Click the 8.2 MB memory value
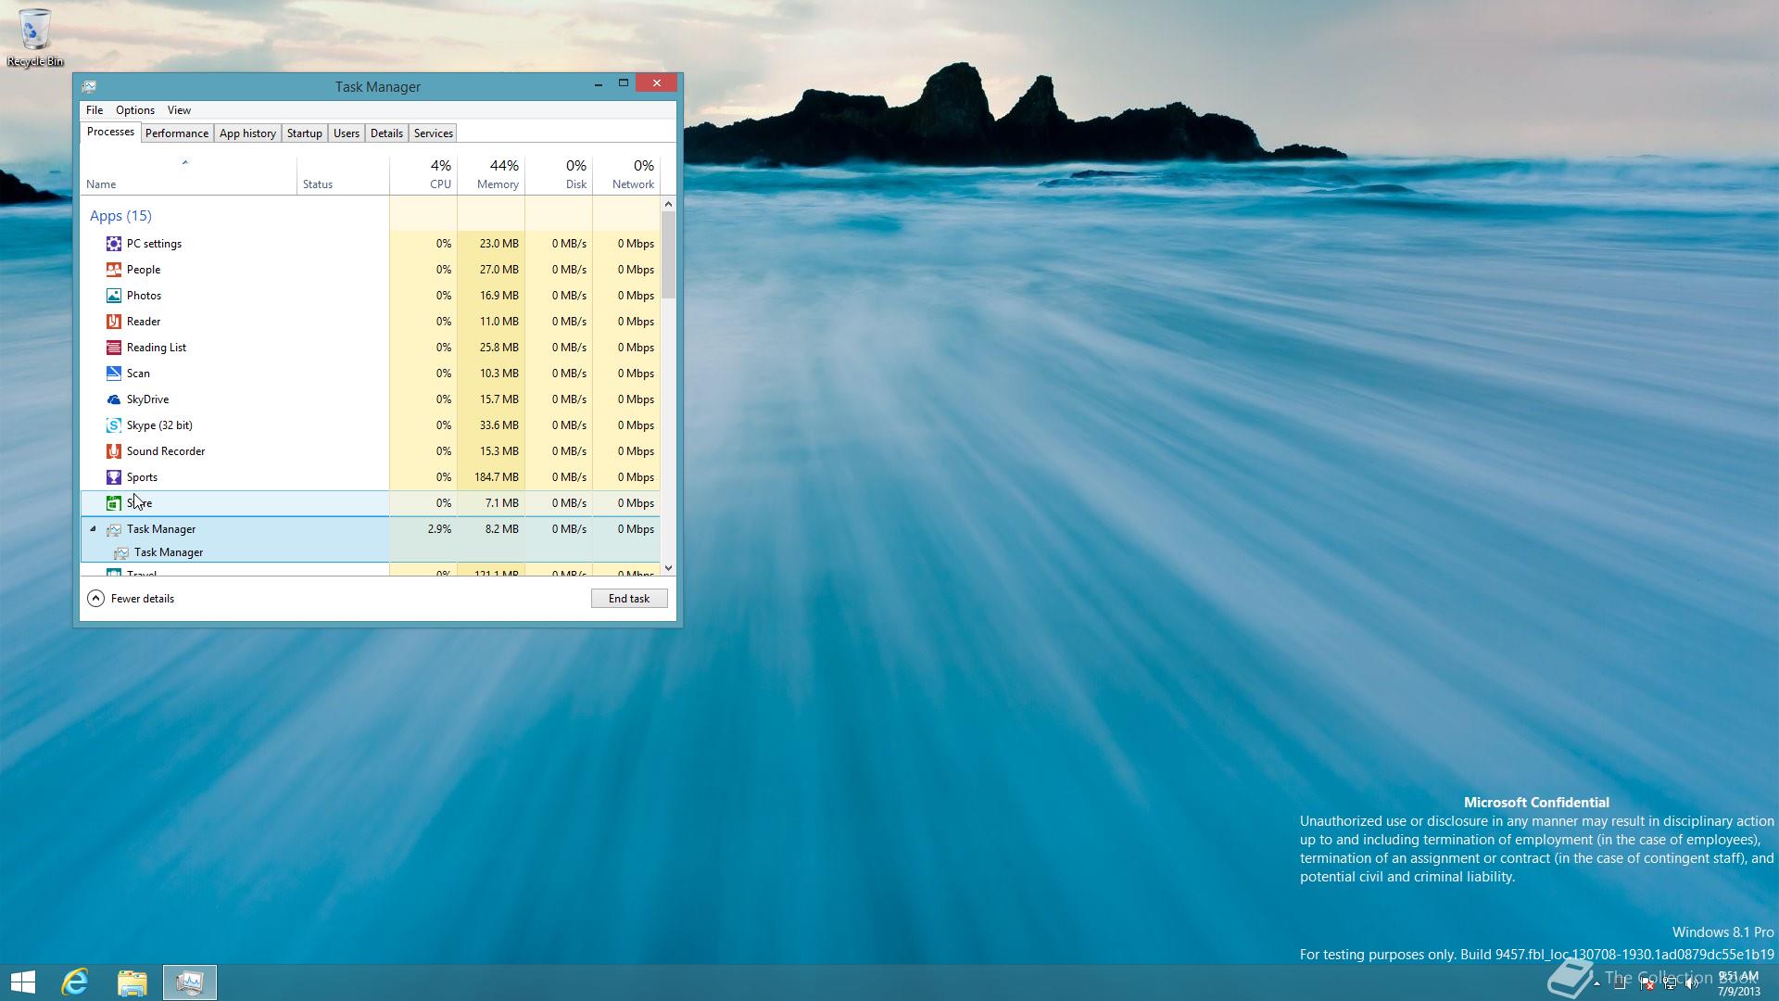 (x=502, y=529)
